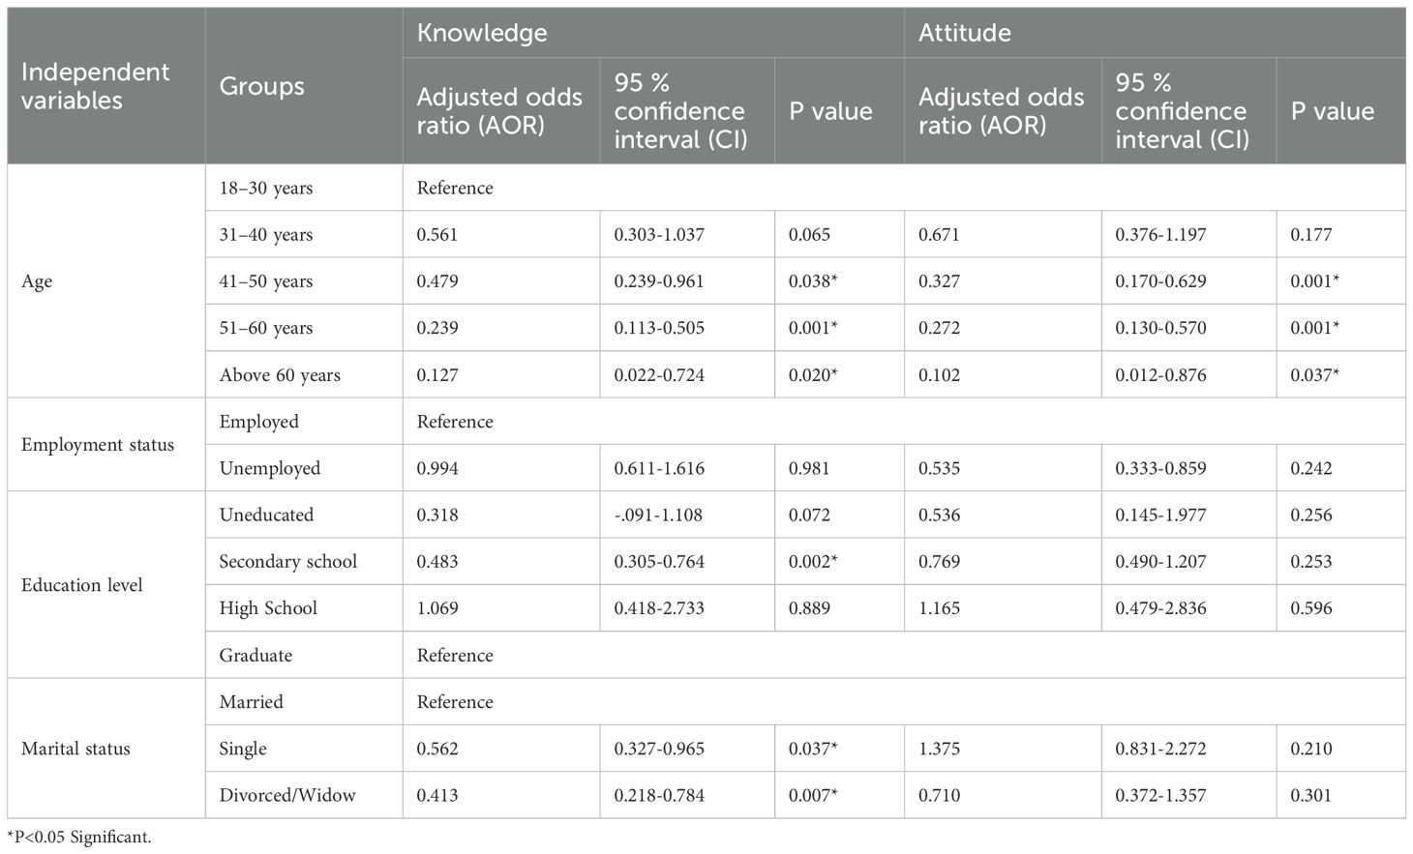Click the "Knowledge" column group header

(482, 33)
